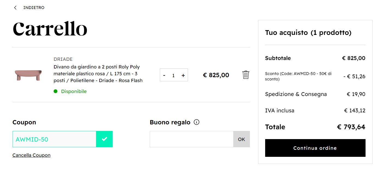
Task: Click the quantity value showing 1
Action: tap(174, 75)
